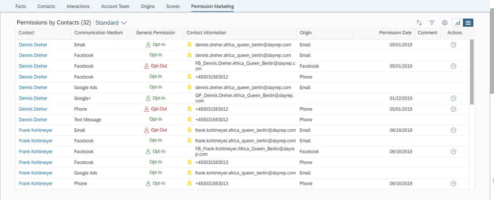The width and height of the screenshot is (494, 200).
Task: Click history clock icon for Dennis Dreher Email row
Action: pos(454,45)
